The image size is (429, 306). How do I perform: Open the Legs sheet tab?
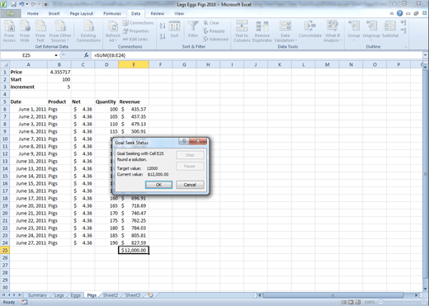pyautogui.click(x=59, y=295)
